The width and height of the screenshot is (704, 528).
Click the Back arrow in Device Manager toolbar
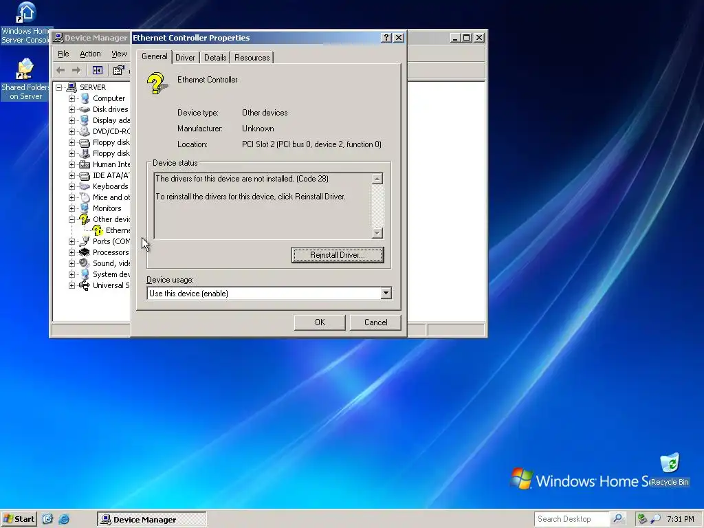click(x=60, y=70)
